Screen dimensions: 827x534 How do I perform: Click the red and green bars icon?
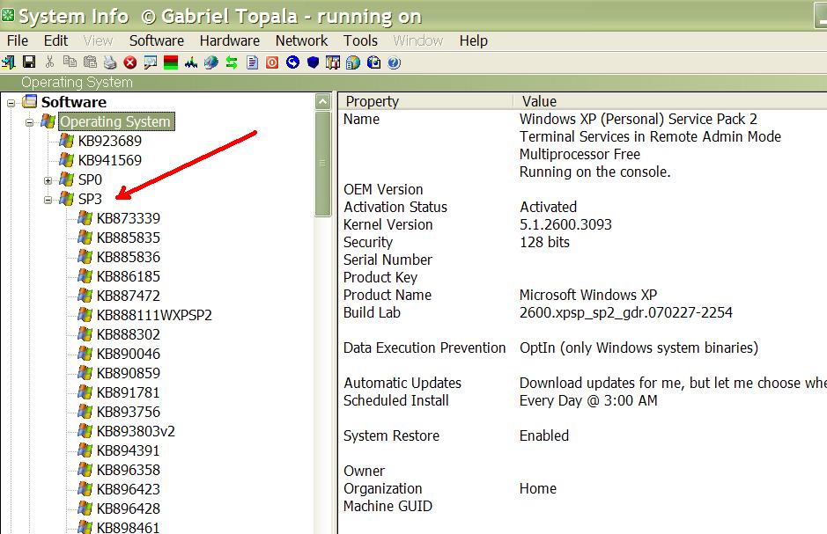tap(171, 63)
